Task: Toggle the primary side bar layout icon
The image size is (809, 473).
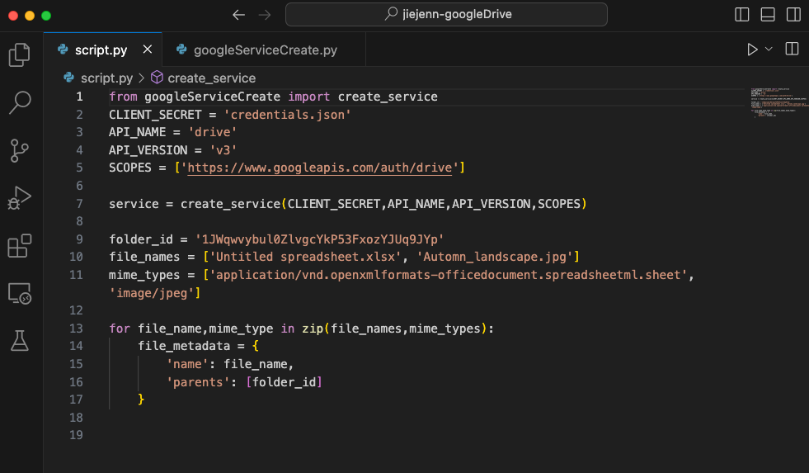Action: click(741, 15)
